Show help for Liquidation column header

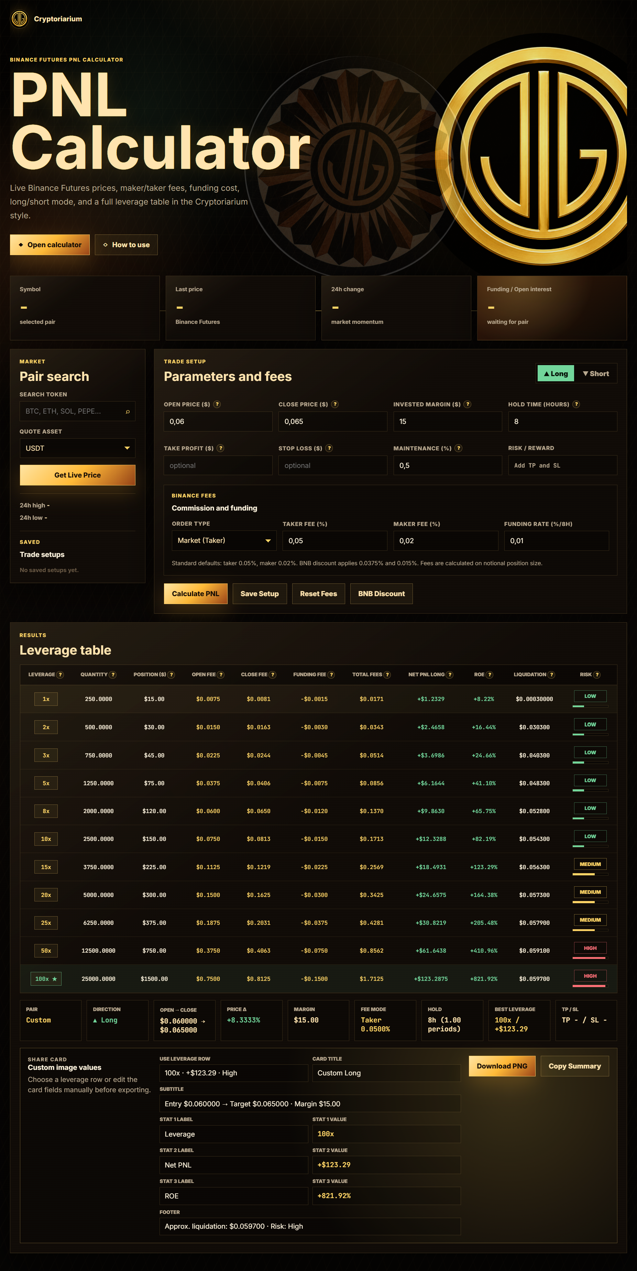tap(551, 675)
